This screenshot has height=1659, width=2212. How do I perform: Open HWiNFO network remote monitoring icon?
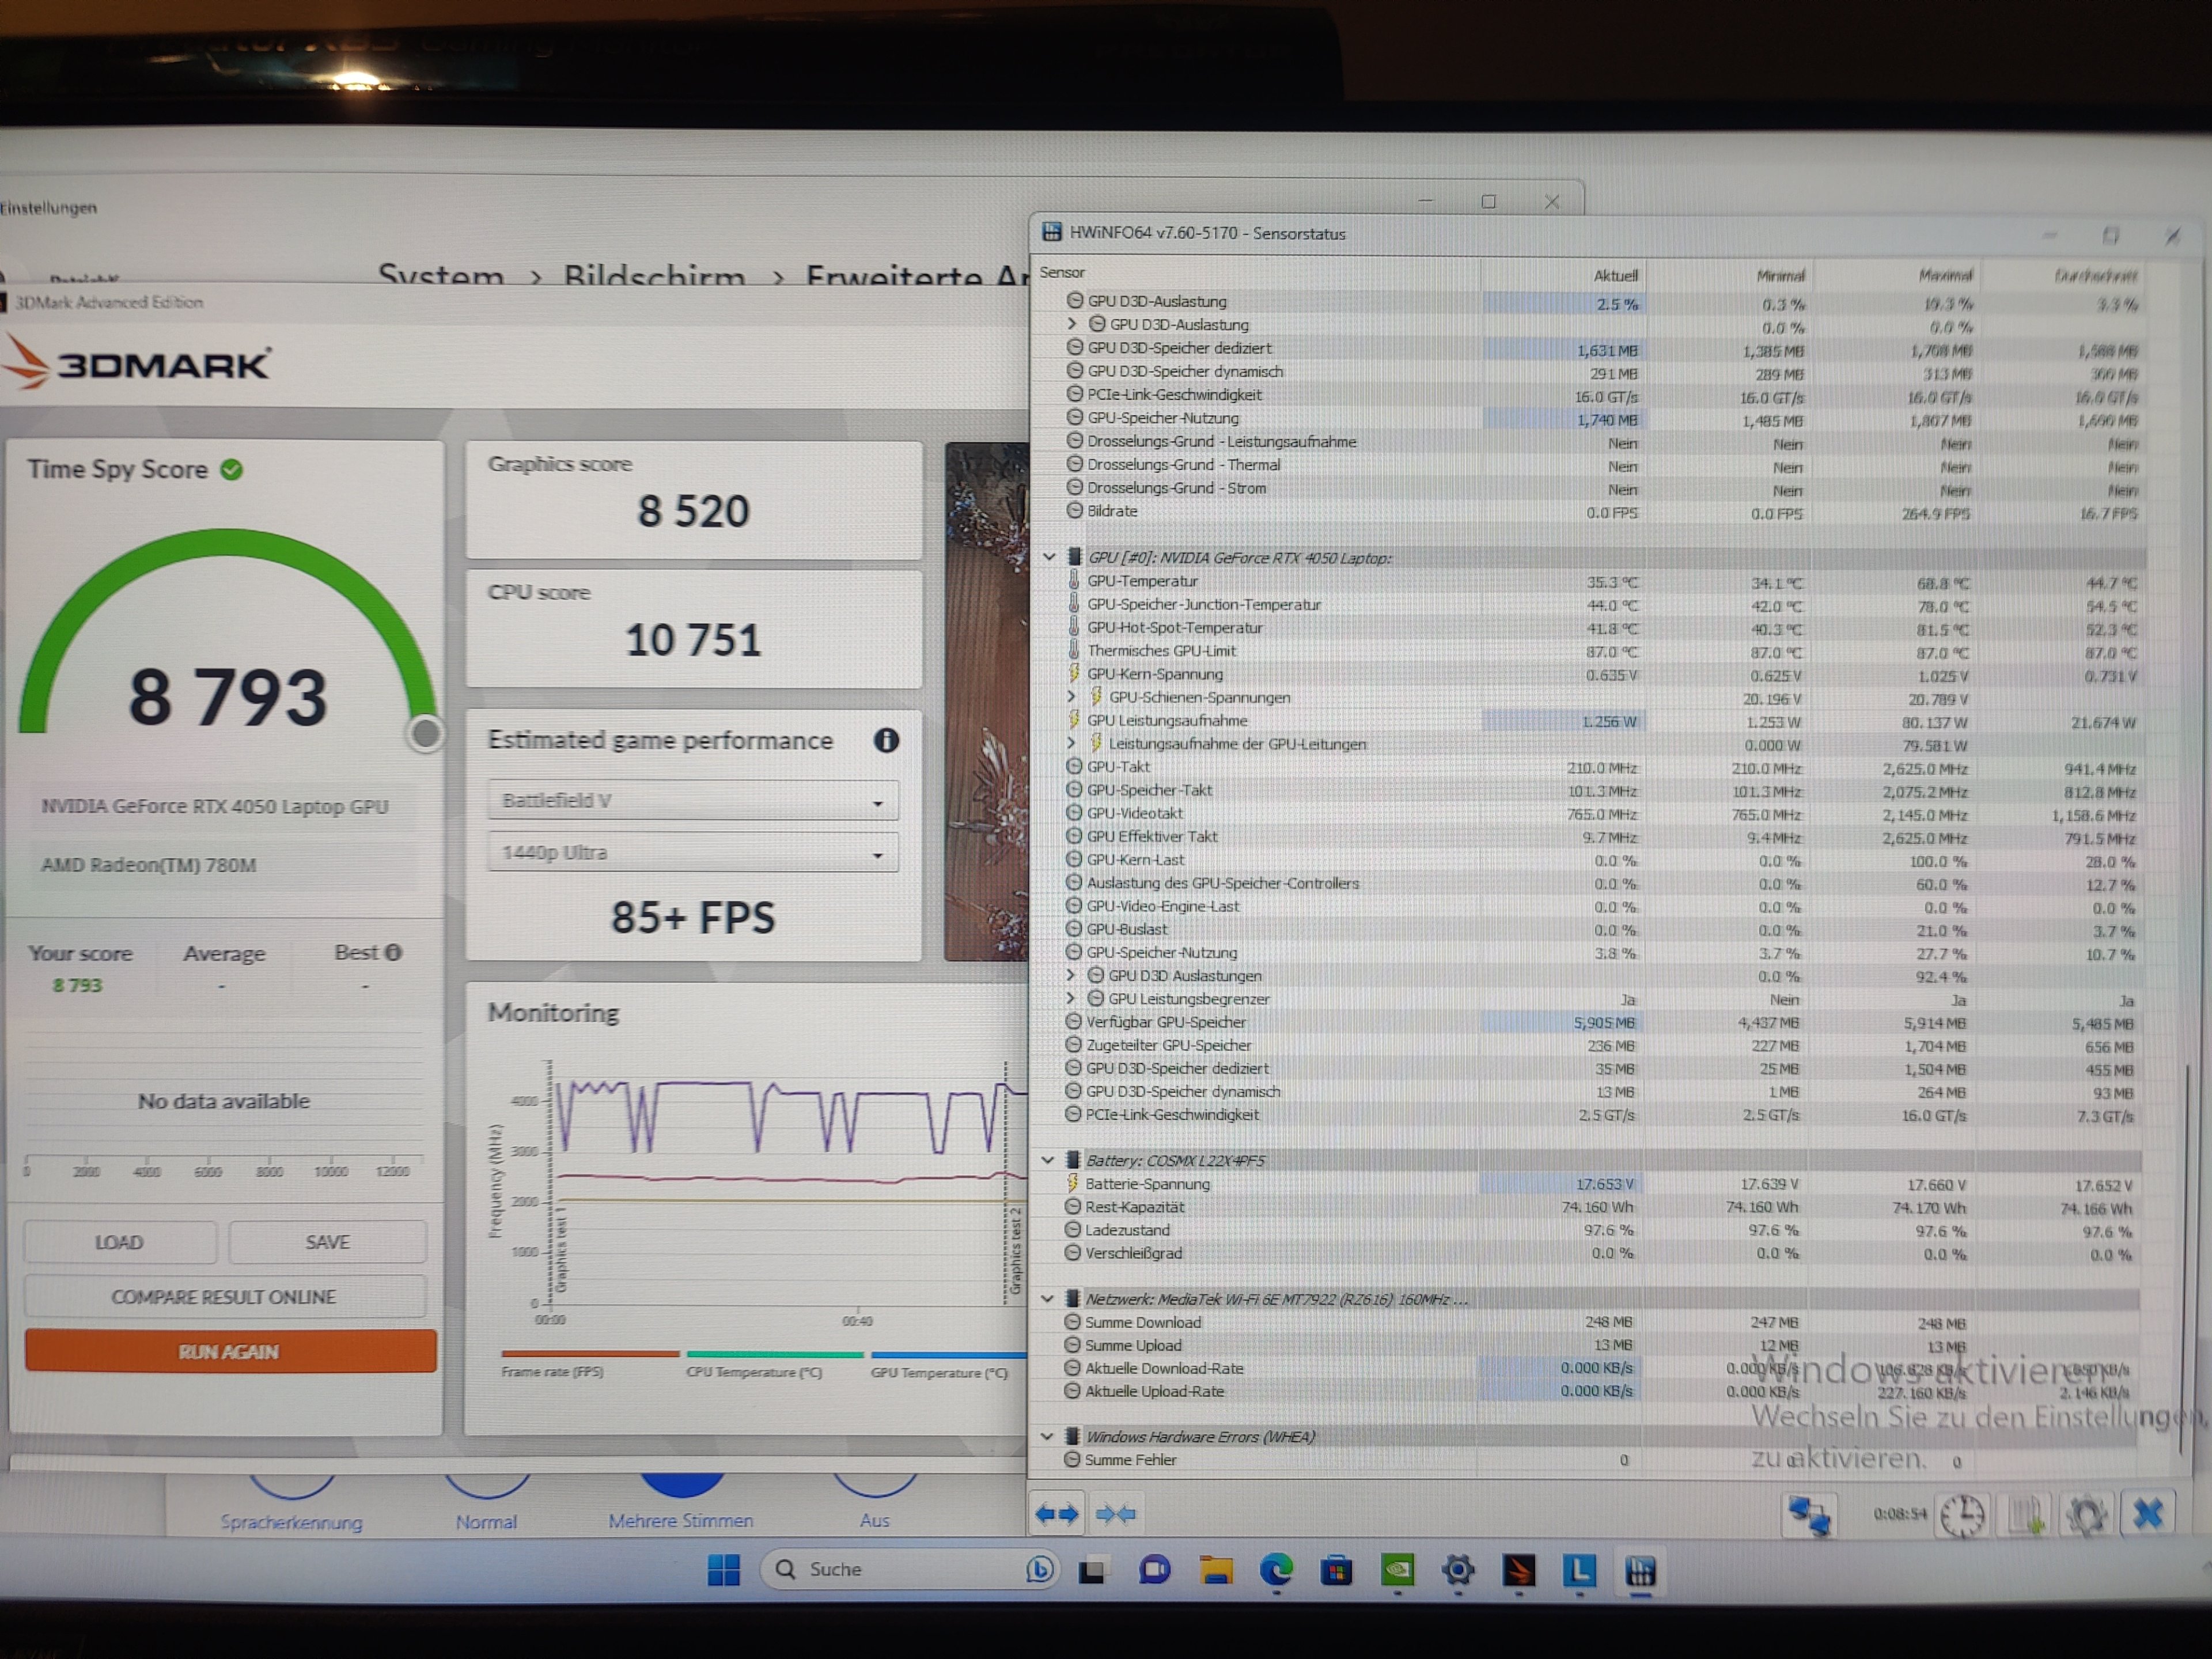1809,1515
